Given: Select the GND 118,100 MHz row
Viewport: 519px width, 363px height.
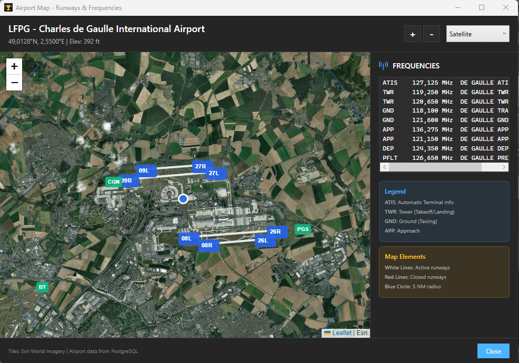Looking at the screenshot, I should pyautogui.click(x=445, y=111).
